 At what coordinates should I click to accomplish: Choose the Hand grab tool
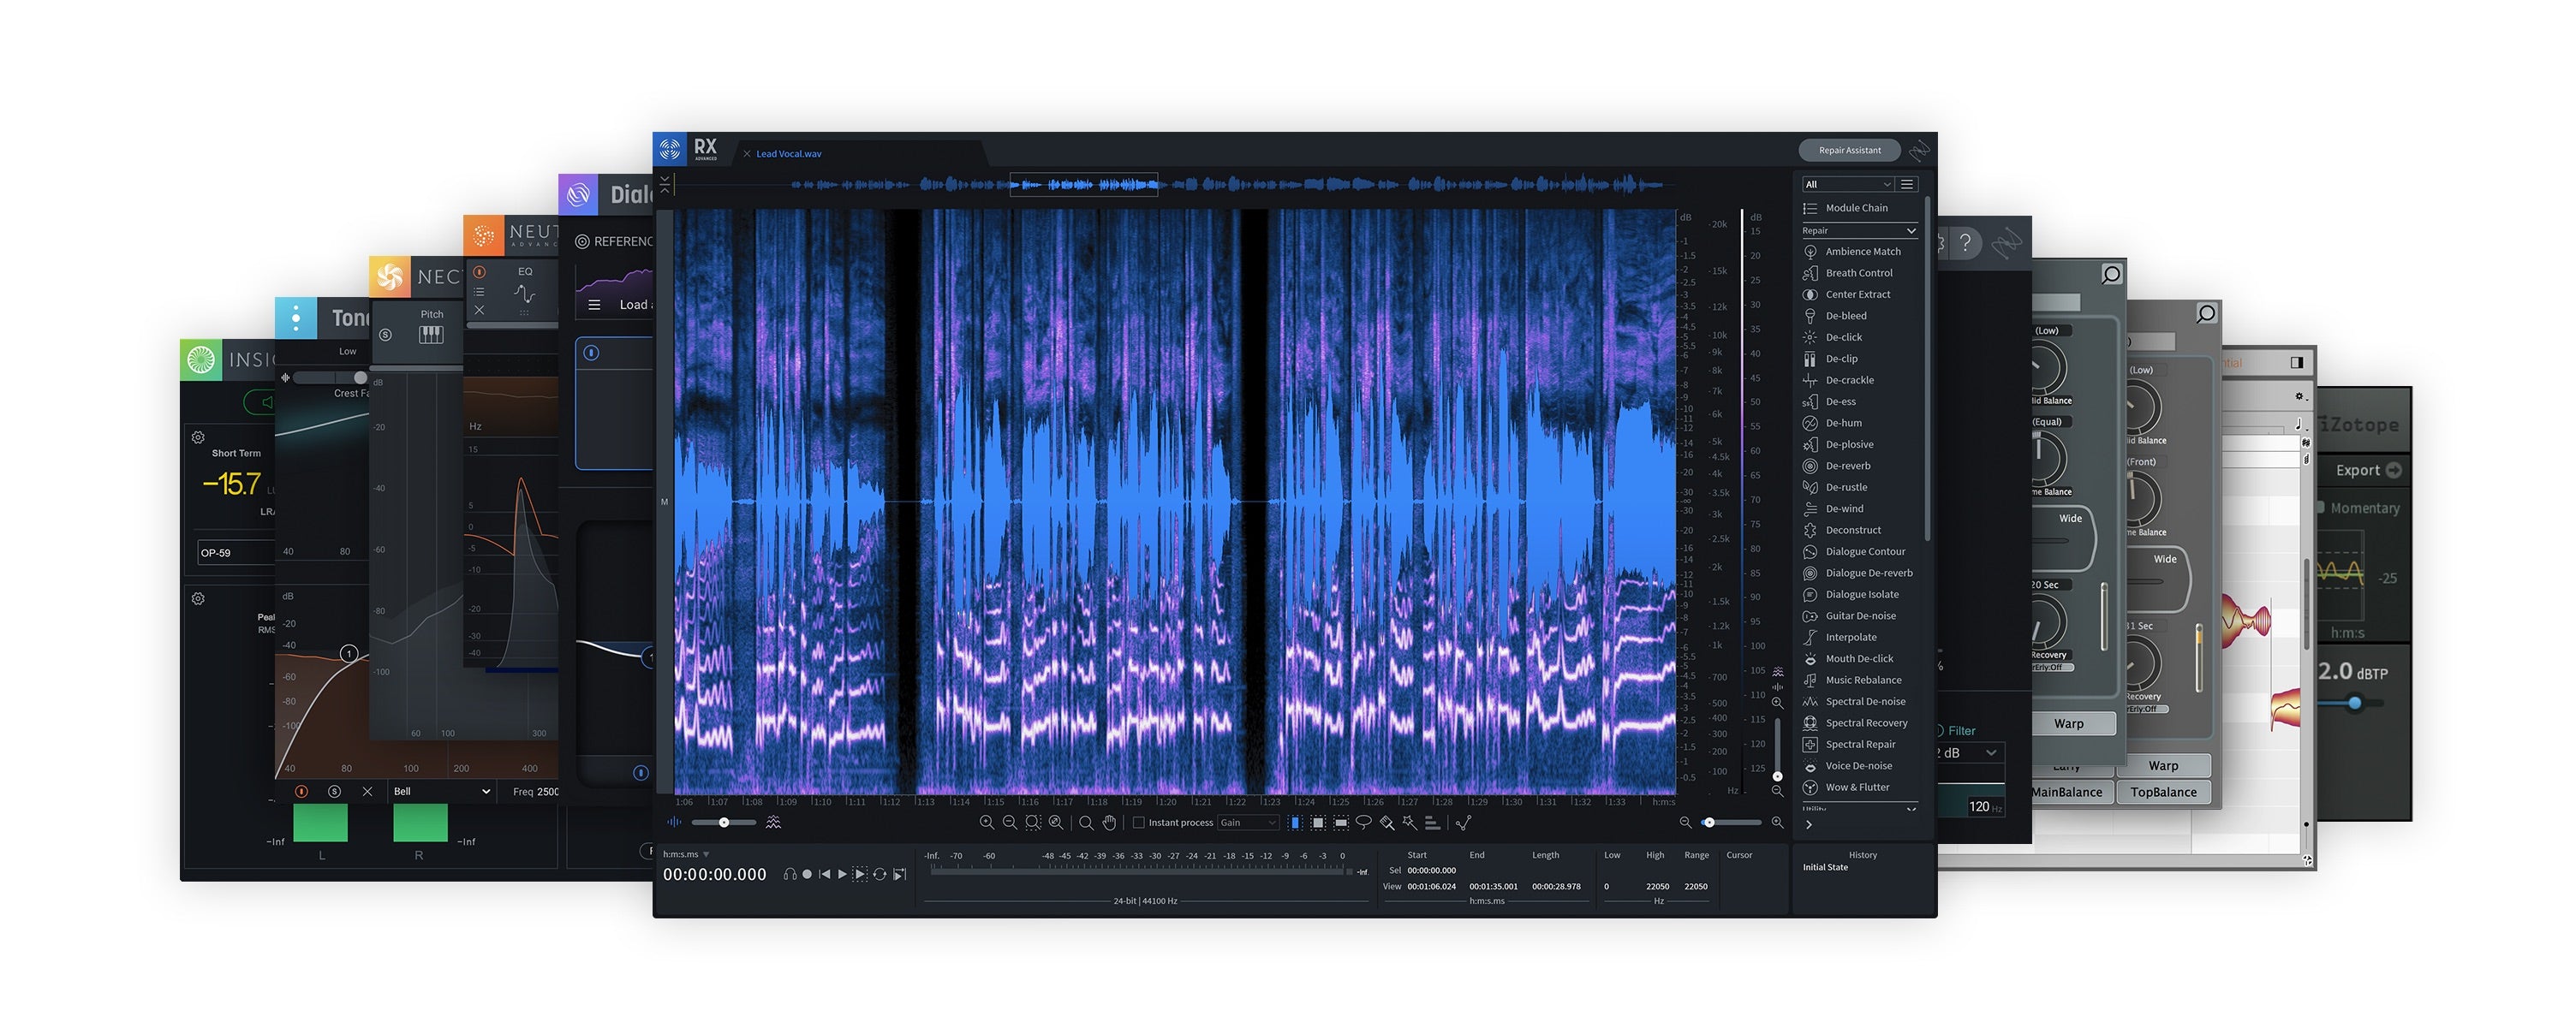point(1109,823)
